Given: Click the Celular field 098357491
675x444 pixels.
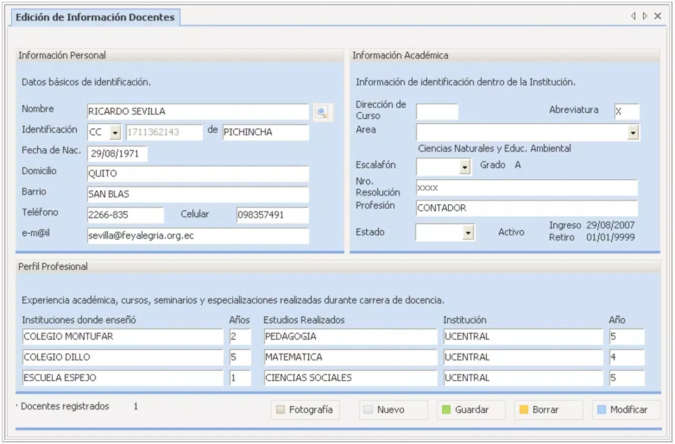Looking at the screenshot, I should pyautogui.click(x=272, y=215).
